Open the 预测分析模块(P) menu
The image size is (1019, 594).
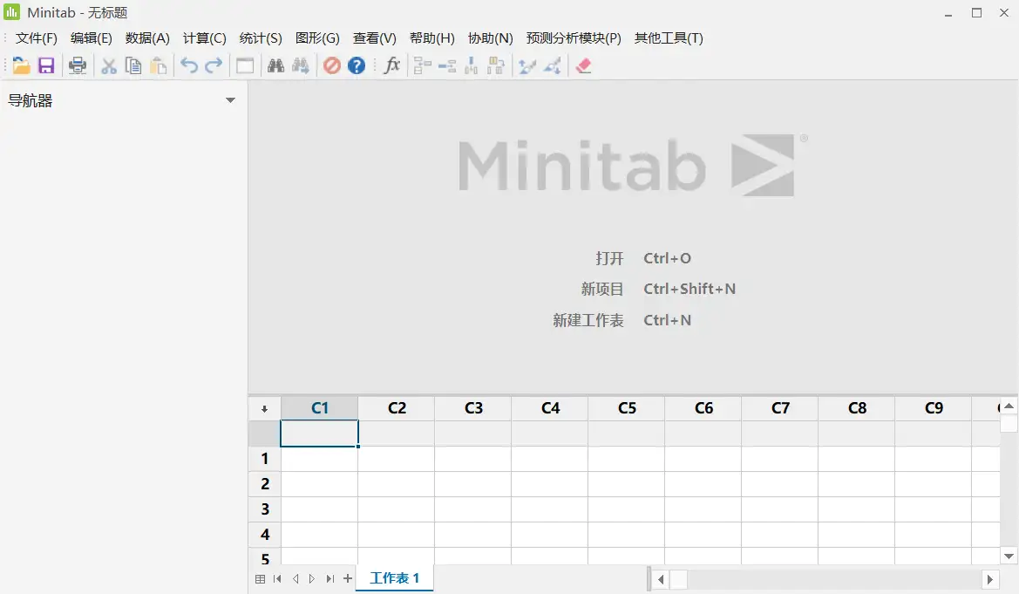click(x=574, y=38)
